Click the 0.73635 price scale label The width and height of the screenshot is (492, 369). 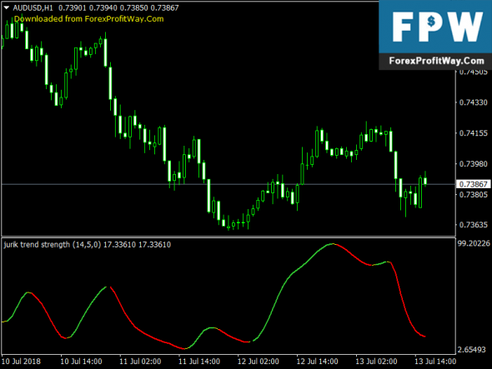(x=473, y=225)
